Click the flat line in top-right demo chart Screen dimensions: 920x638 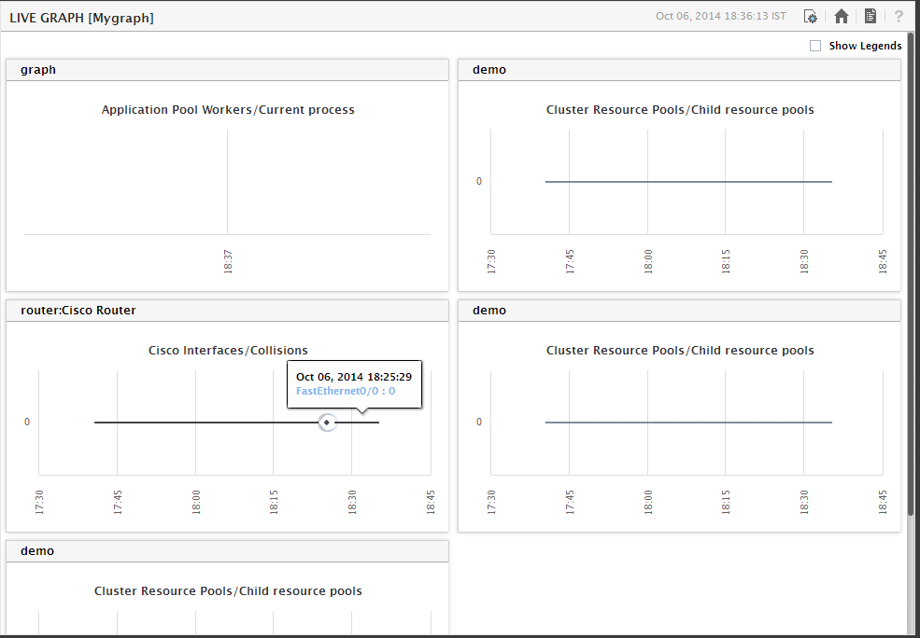688,182
